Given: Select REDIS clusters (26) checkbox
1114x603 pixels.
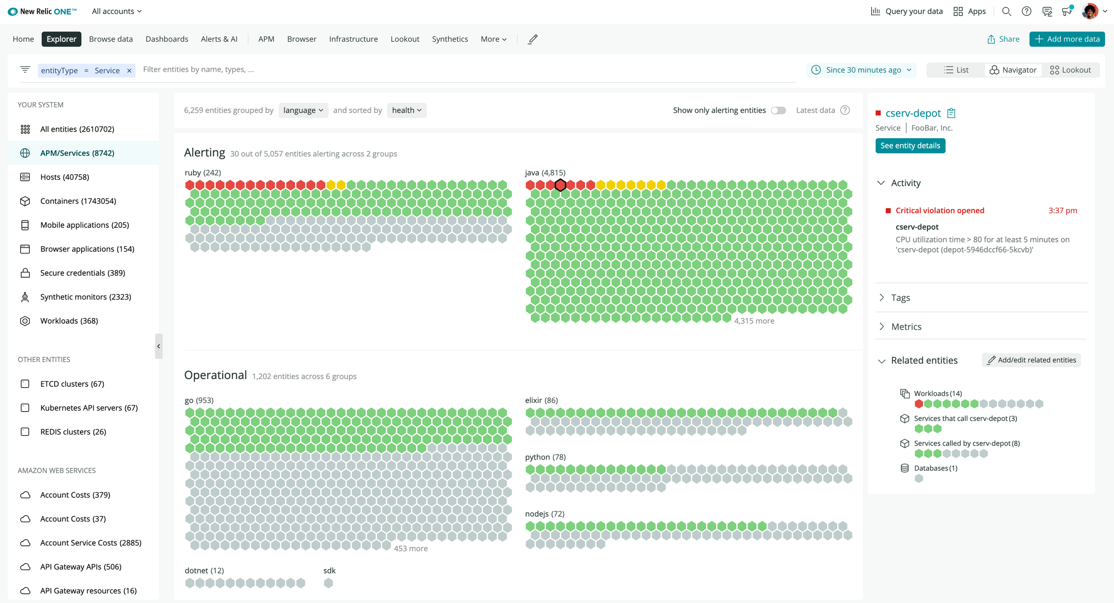Looking at the screenshot, I should 25,431.
